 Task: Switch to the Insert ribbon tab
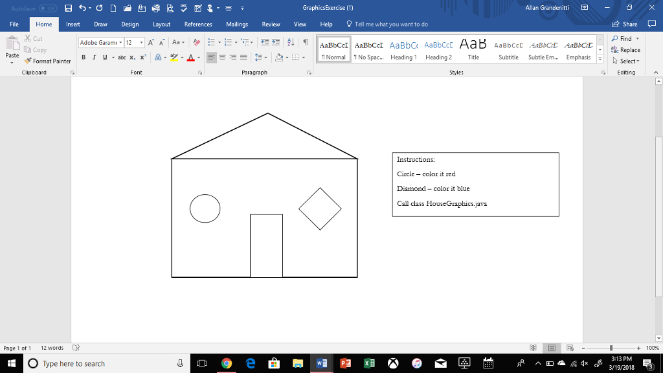73,24
